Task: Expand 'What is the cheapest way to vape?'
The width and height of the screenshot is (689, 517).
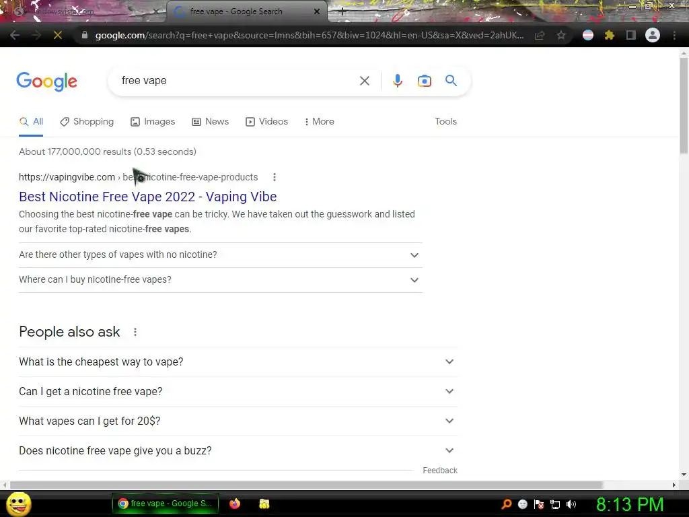Action: click(238, 361)
